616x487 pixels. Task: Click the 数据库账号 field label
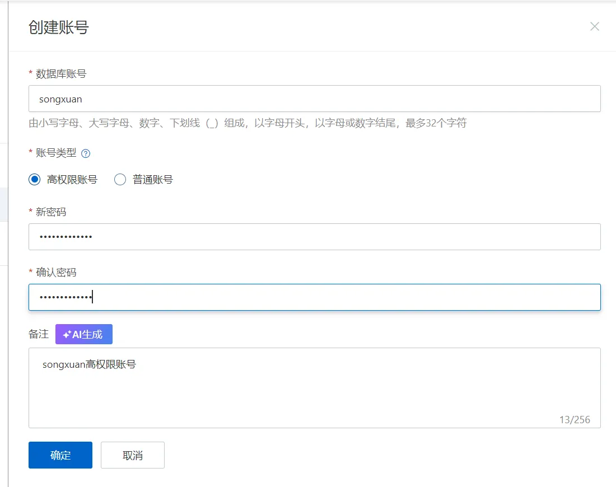[61, 73]
